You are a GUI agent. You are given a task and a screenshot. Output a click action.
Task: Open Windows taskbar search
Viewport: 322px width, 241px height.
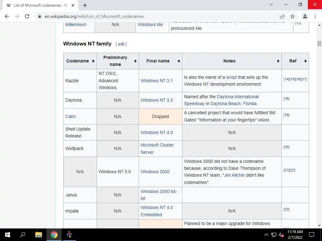point(23,235)
